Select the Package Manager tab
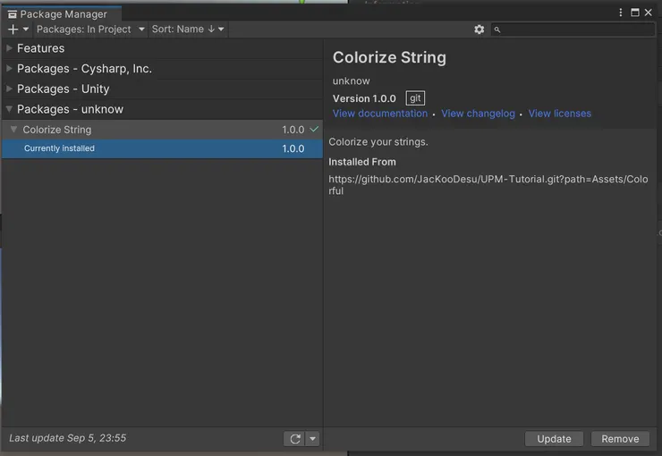662x456 pixels. point(57,13)
